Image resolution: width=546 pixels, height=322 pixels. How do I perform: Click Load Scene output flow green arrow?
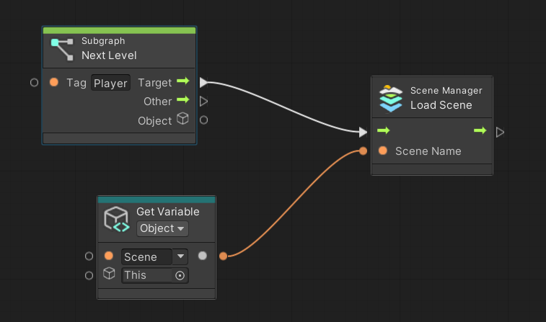[x=480, y=130]
